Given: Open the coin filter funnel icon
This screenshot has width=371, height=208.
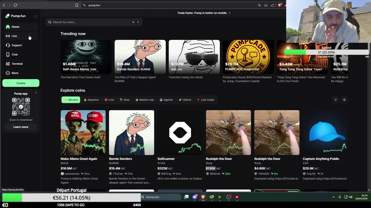Looking at the screenshot, I should 335,100.
